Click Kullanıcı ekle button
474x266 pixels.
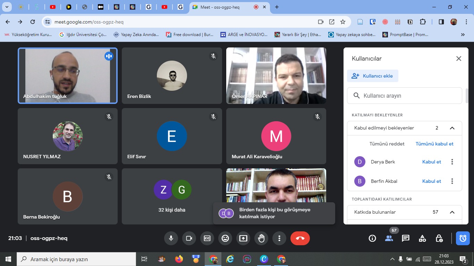point(373,76)
